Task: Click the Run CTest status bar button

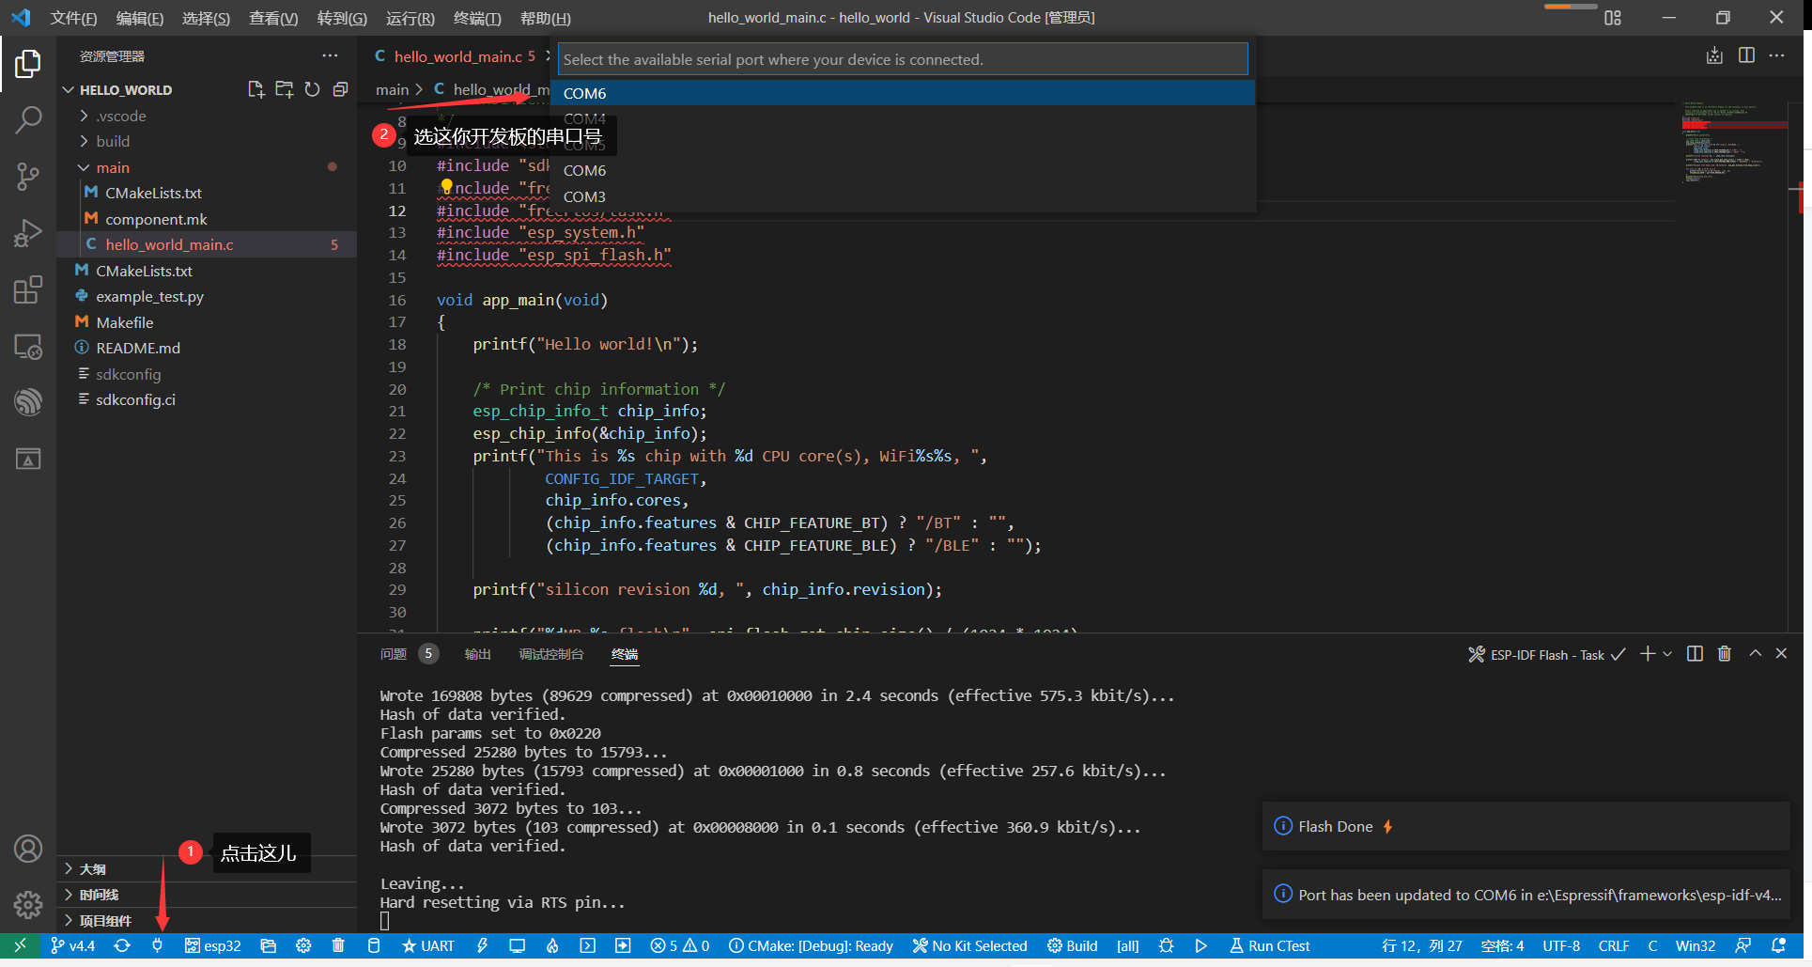Action: (x=1269, y=946)
